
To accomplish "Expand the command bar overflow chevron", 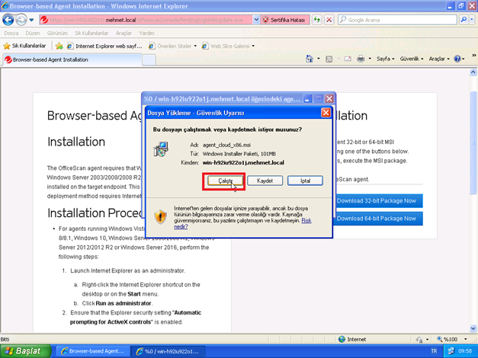I will point(473,56).
